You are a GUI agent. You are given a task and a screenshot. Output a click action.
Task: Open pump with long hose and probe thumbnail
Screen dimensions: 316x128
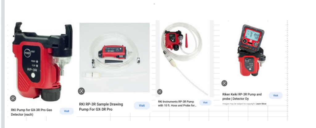tap(185, 59)
